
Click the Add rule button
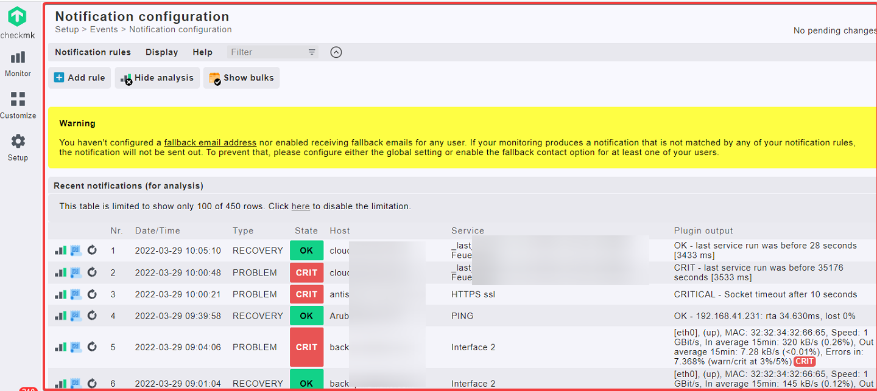click(x=80, y=78)
